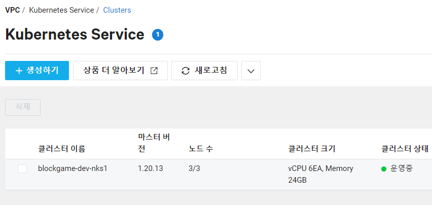Open the Clusters breadcrumb link
The image size is (432, 205).
pyautogui.click(x=117, y=10)
